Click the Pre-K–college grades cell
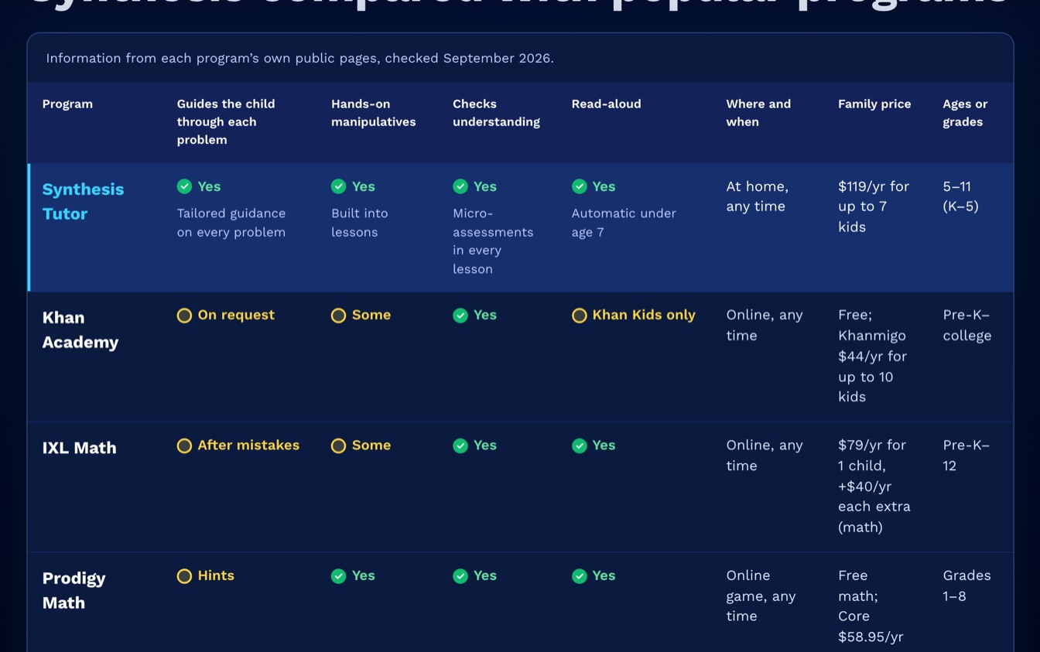Image resolution: width=1040 pixels, height=652 pixels. 967,326
